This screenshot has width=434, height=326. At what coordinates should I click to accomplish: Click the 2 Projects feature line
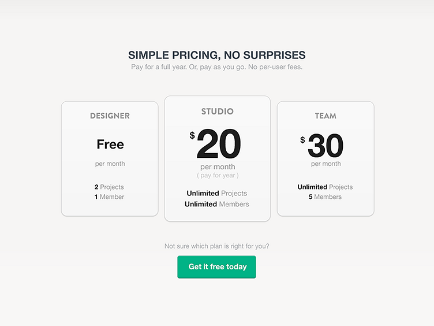coord(109,187)
